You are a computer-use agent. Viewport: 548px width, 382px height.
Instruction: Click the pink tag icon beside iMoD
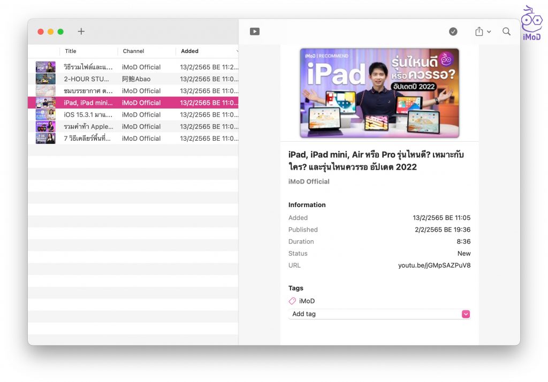pos(293,301)
